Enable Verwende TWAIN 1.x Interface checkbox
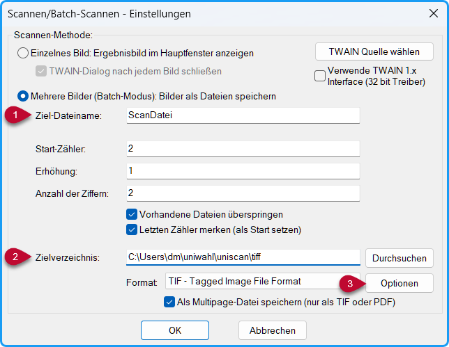This screenshot has height=347, width=449. pos(320,76)
